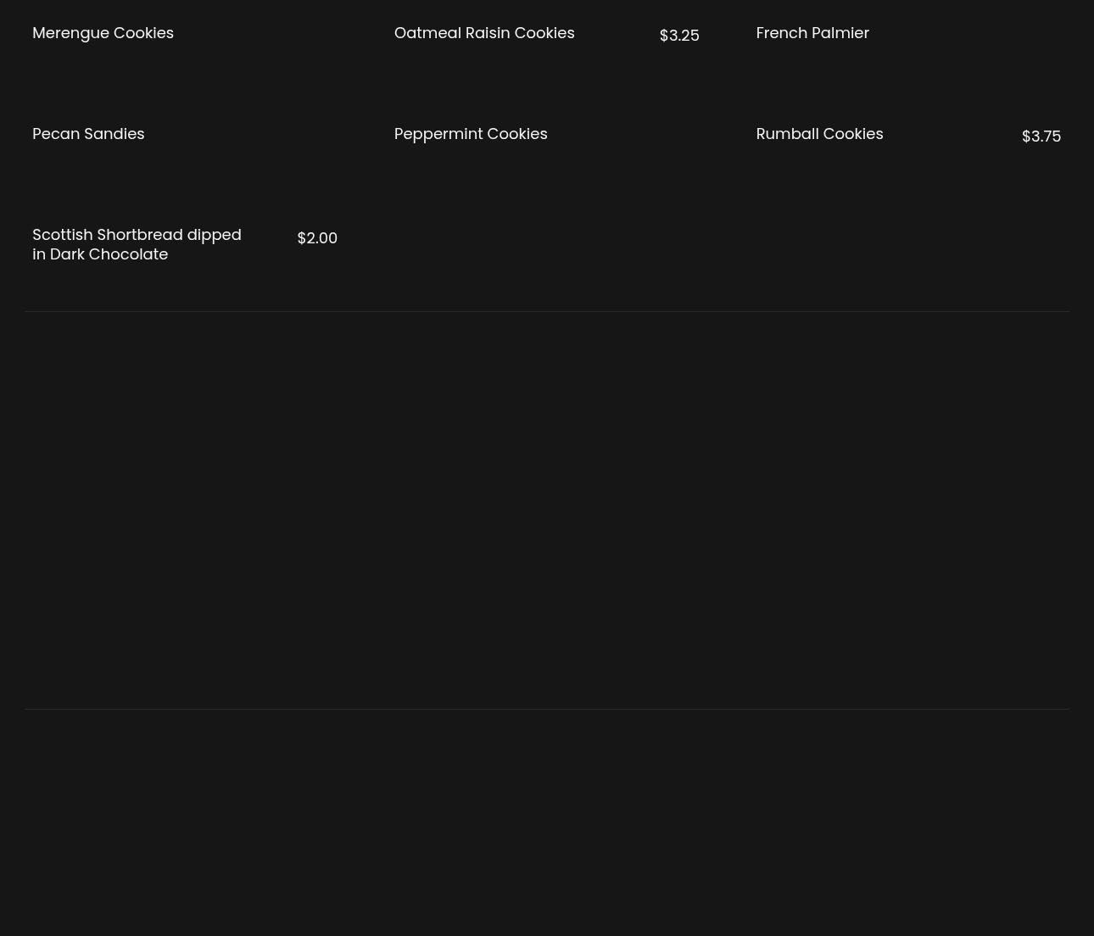Click the divider line below Scottish Shortbread
Screen dimensions: 1094x936
click(546, 311)
